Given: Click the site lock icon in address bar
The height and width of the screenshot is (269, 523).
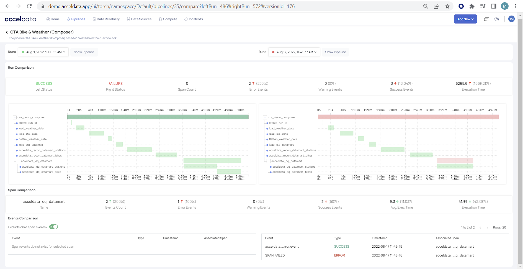Looking at the screenshot, I should [x=42, y=6].
